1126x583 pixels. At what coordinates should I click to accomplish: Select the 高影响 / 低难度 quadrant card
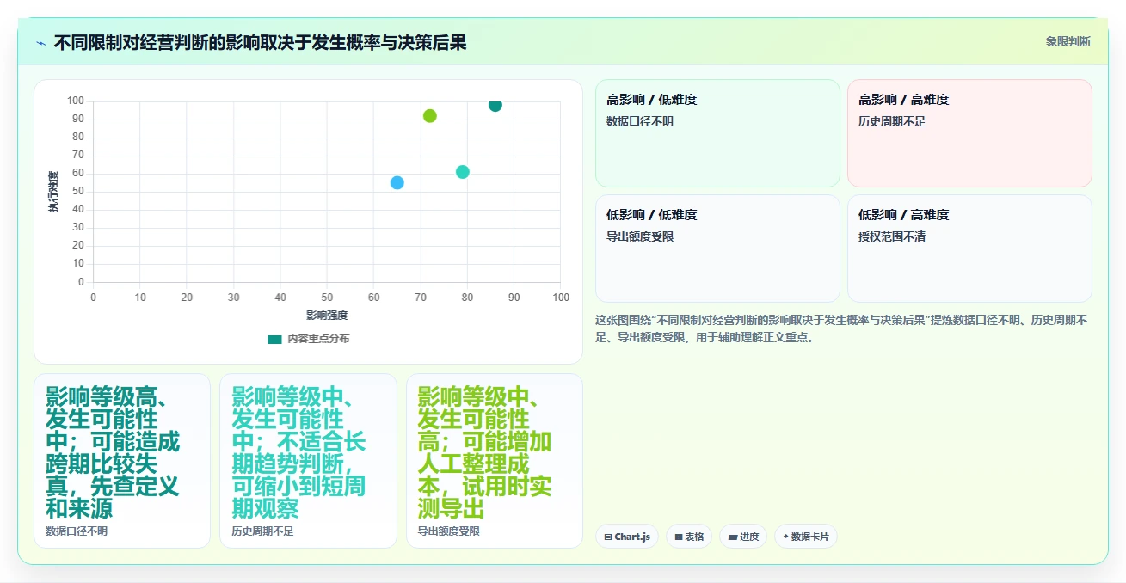point(717,133)
